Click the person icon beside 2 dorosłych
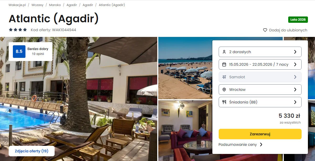This screenshot has width=315, height=161. [224, 52]
